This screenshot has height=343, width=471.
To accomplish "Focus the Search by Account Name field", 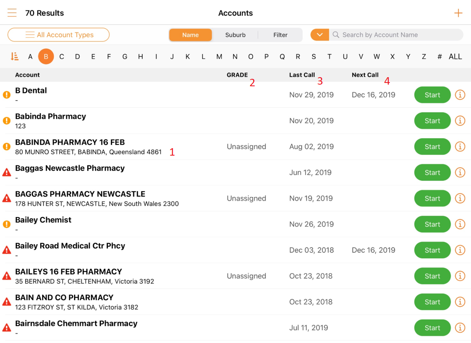I will (396, 35).
